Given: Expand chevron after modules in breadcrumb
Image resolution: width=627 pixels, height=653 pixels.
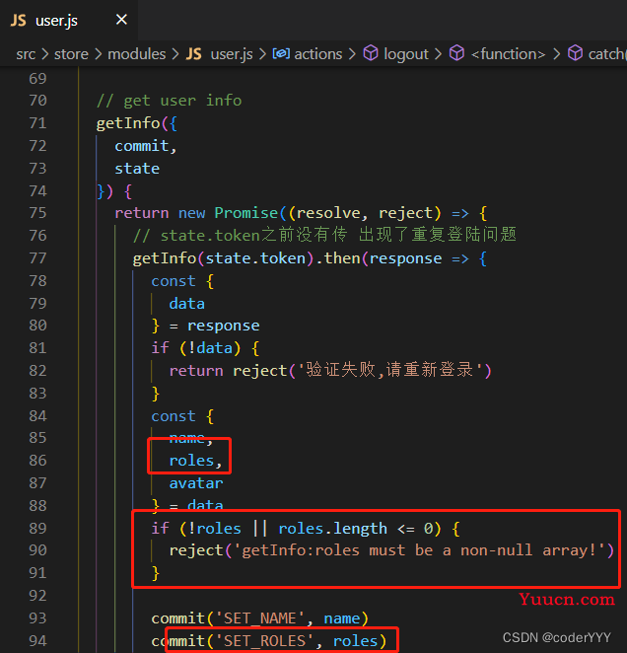Looking at the screenshot, I should [x=175, y=54].
